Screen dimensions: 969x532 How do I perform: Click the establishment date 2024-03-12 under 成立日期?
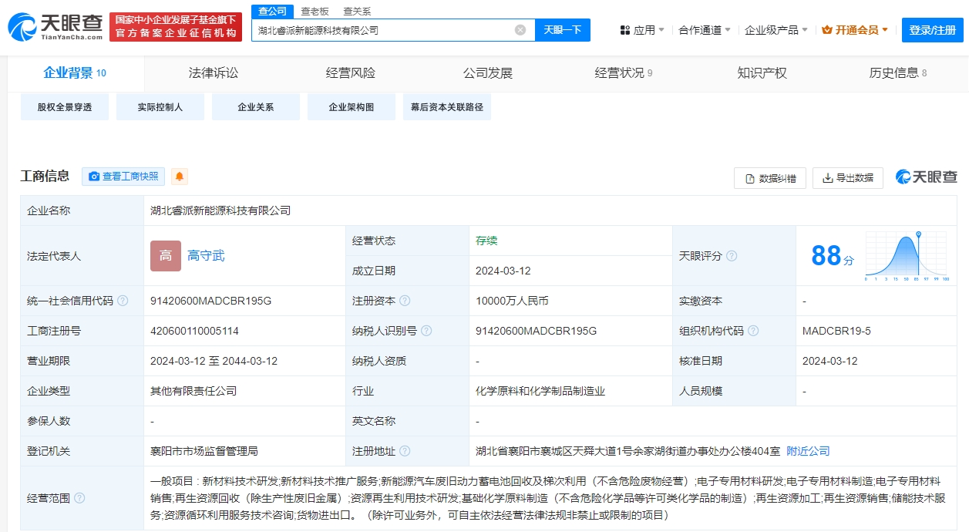click(503, 271)
